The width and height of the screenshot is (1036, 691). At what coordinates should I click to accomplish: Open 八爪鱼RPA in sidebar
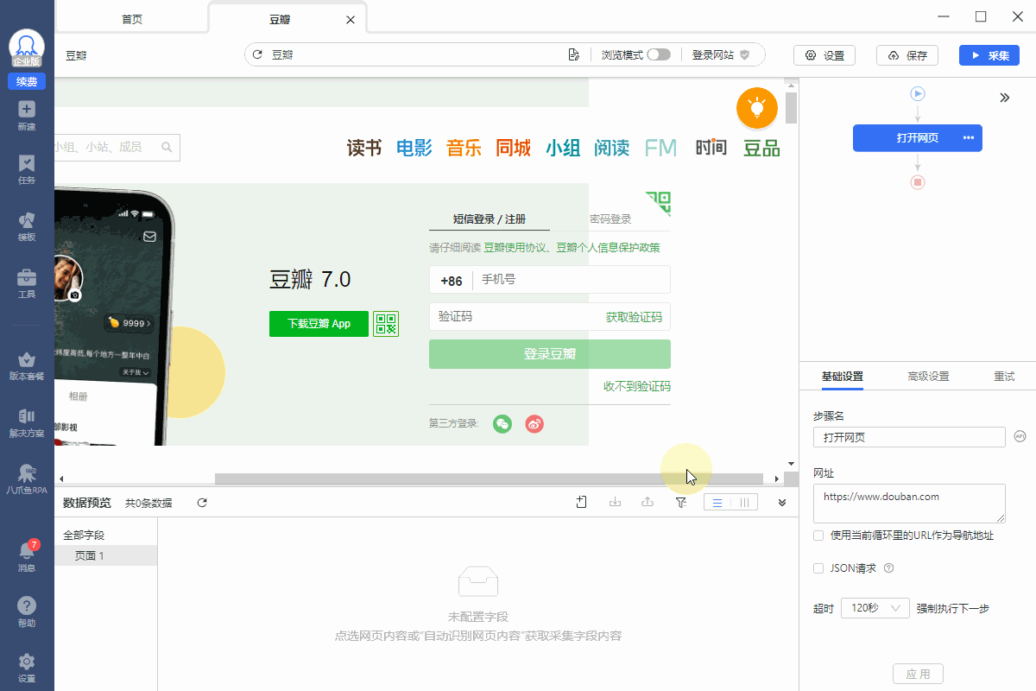[27, 479]
